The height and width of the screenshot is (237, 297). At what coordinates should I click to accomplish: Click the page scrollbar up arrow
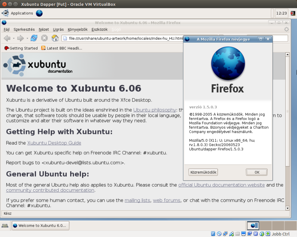point(287,55)
